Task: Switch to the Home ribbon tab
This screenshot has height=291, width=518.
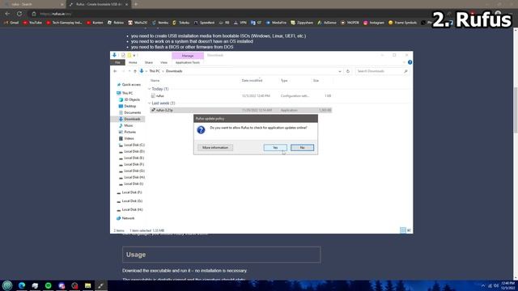Action: click(x=133, y=62)
